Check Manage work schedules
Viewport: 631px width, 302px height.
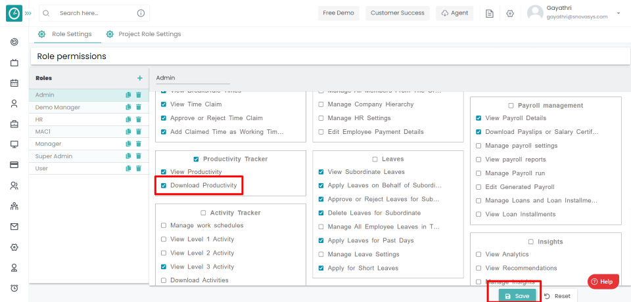[164, 226]
